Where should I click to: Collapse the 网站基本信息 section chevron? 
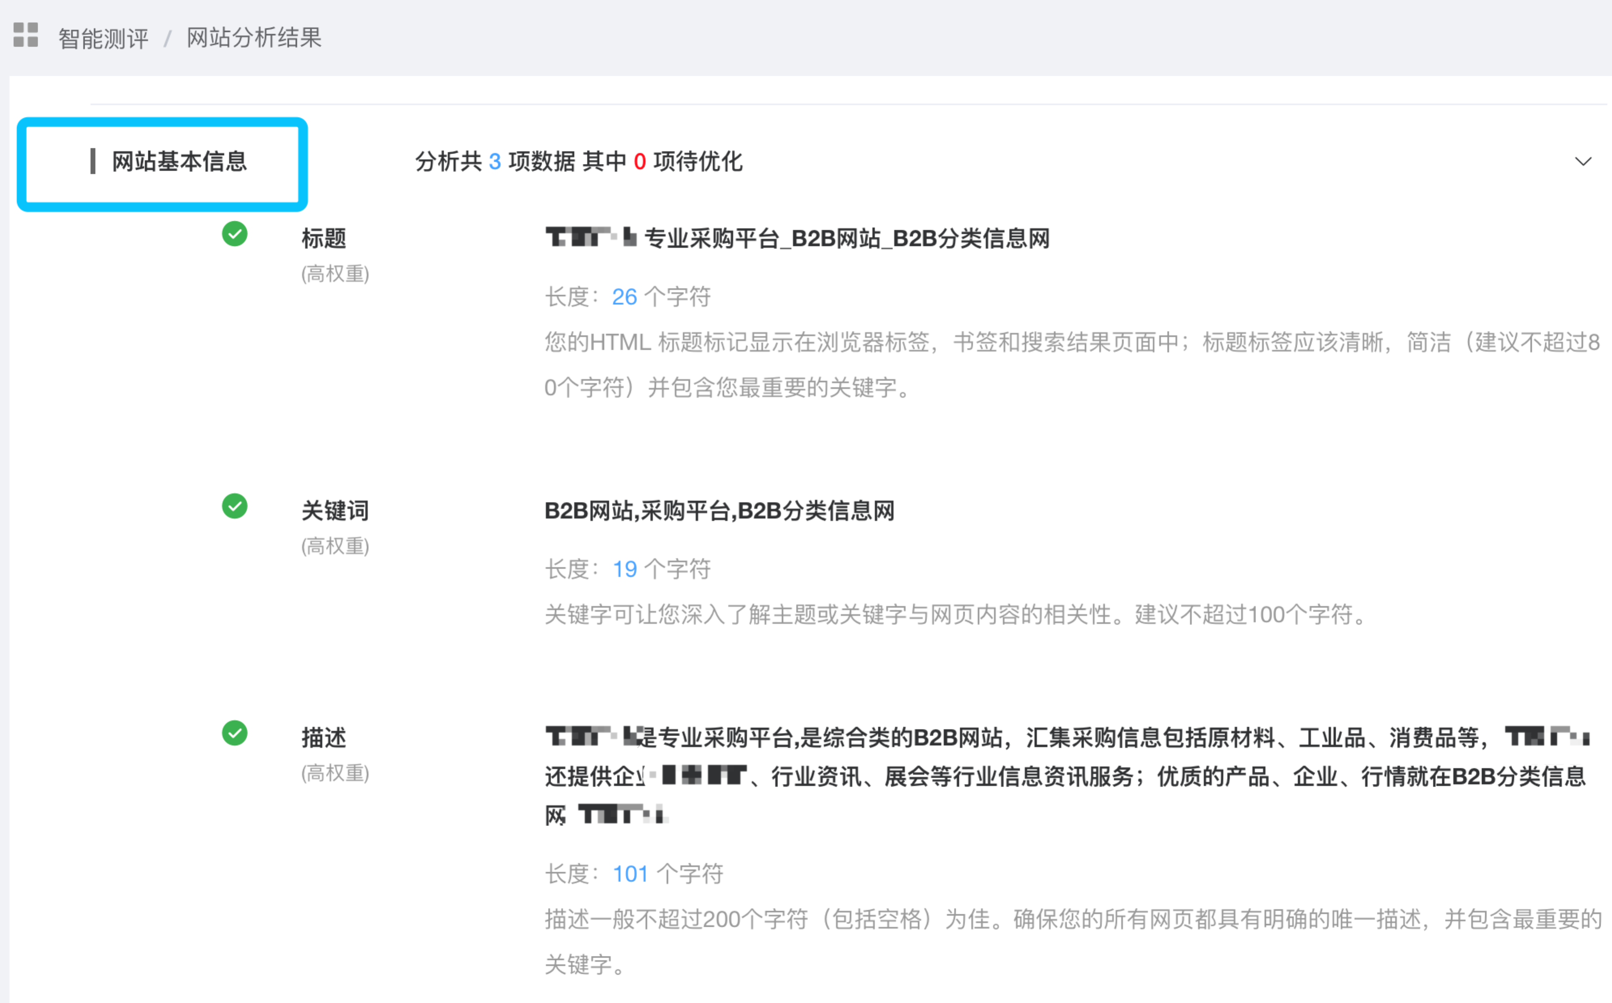[1583, 161]
